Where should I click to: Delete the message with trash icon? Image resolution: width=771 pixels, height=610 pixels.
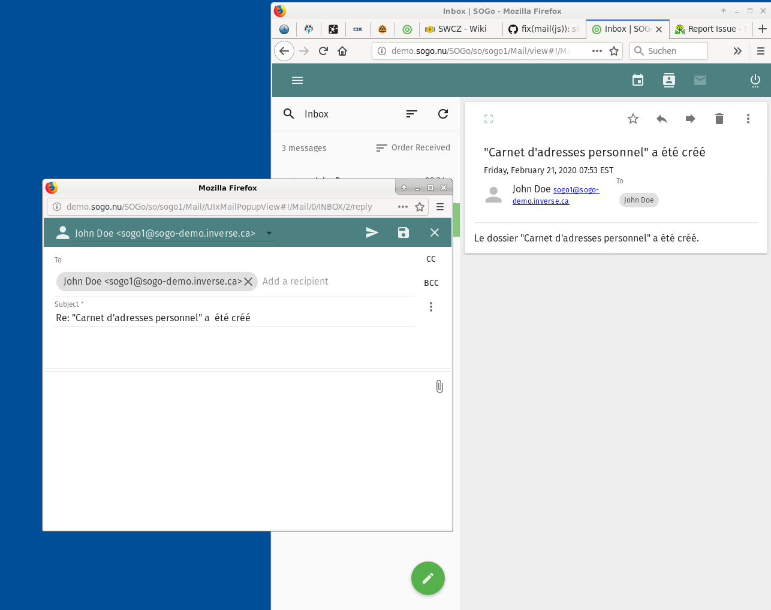719,119
